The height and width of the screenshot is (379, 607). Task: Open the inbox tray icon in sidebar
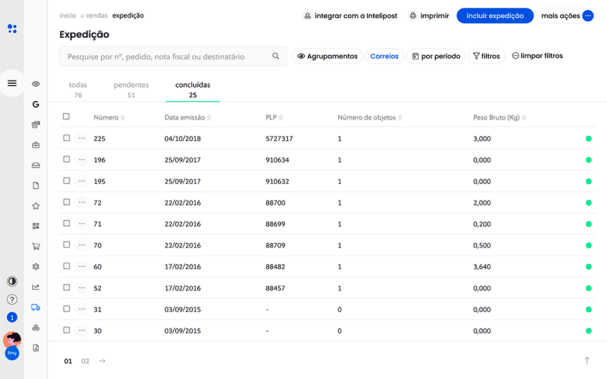click(36, 166)
